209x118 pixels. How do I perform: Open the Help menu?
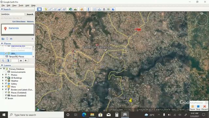(x=33, y=6)
